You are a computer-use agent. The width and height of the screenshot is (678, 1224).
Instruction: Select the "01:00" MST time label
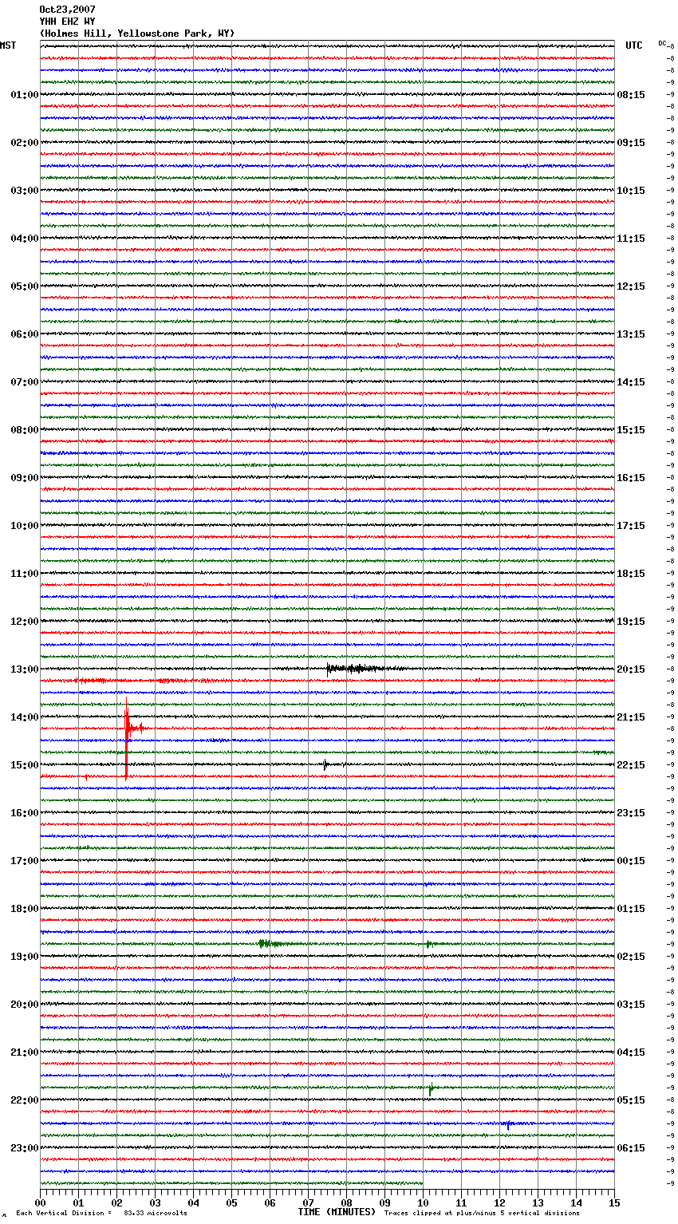(x=25, y=95)
